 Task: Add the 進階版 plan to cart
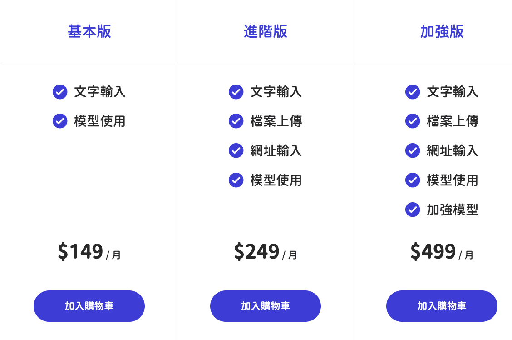266,306
